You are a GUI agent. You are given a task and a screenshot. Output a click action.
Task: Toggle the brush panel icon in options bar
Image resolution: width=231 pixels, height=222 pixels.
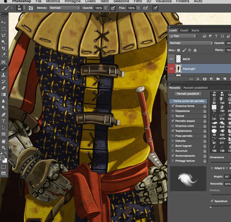(x=31, y=8)
